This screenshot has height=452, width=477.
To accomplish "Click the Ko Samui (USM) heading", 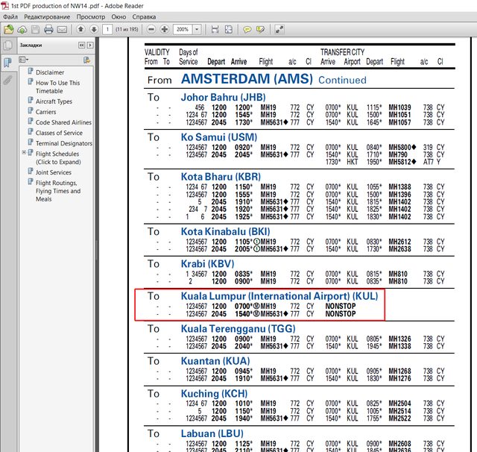I will click(x=218, y=137).
